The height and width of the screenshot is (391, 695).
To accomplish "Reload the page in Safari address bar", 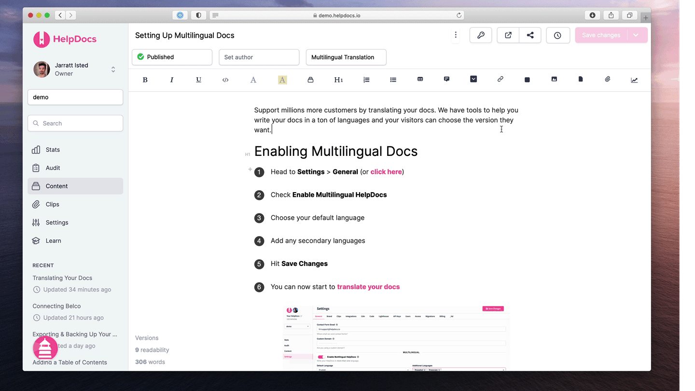I will (x=459, y=15).
